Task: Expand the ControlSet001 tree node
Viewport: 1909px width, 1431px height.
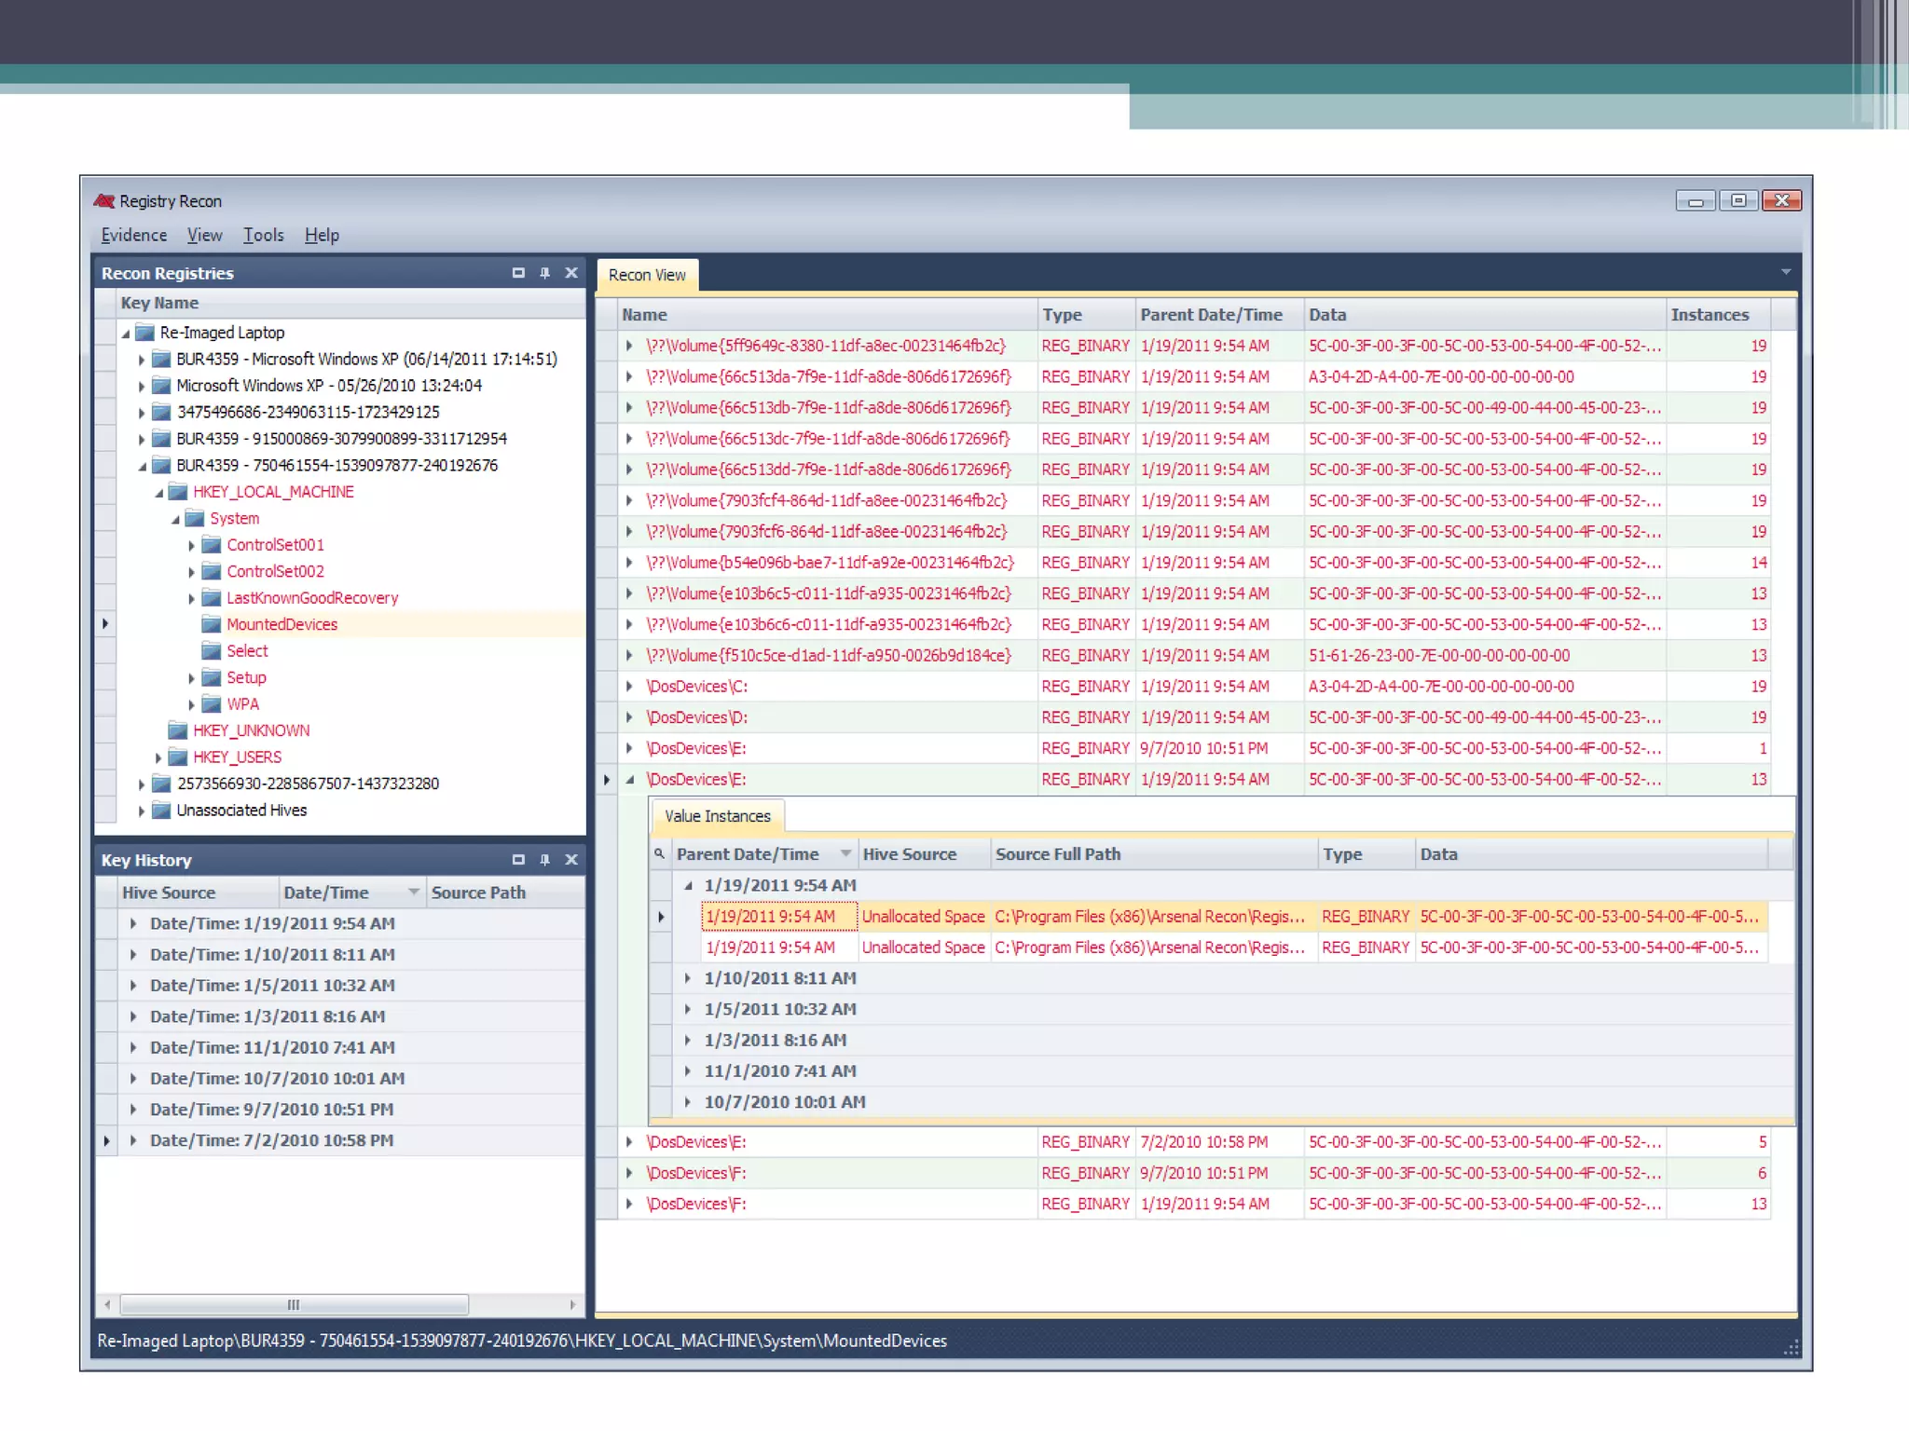Action: click(x=192, y=546)
